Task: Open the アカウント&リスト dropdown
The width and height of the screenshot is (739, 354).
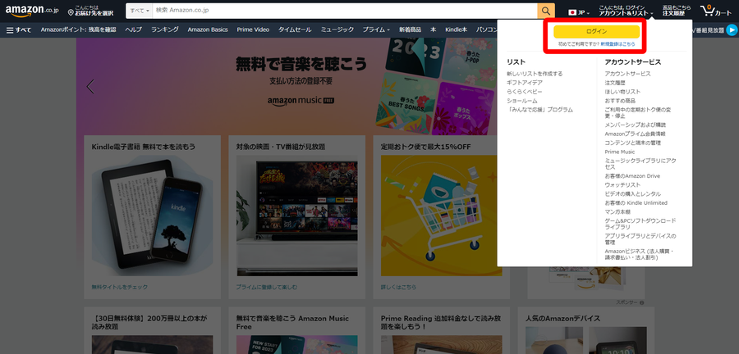Action: tap(626, 11)
